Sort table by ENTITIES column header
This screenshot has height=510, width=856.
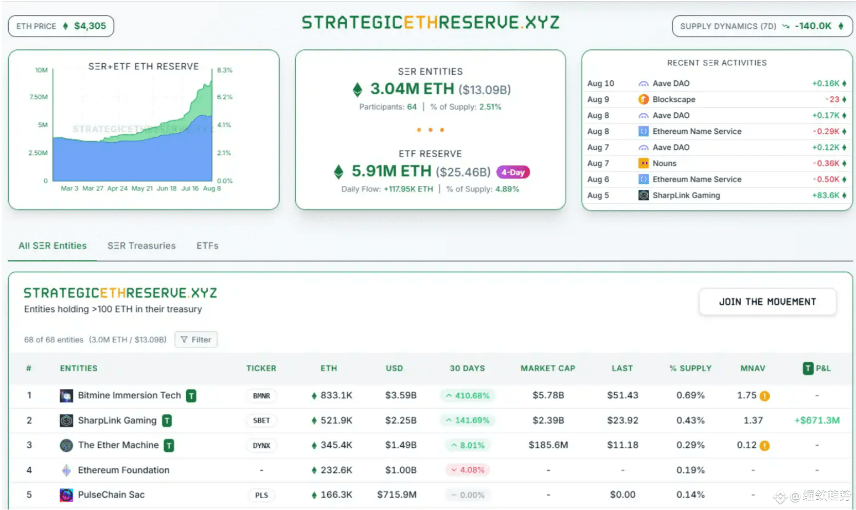[x=79, y=368]
